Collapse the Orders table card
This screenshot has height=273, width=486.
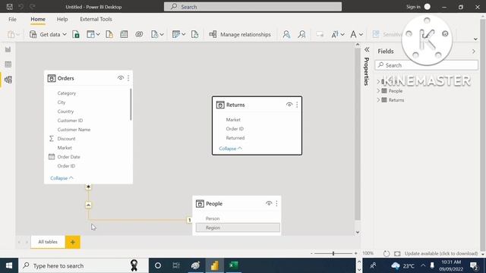click(x=62, y=178)
